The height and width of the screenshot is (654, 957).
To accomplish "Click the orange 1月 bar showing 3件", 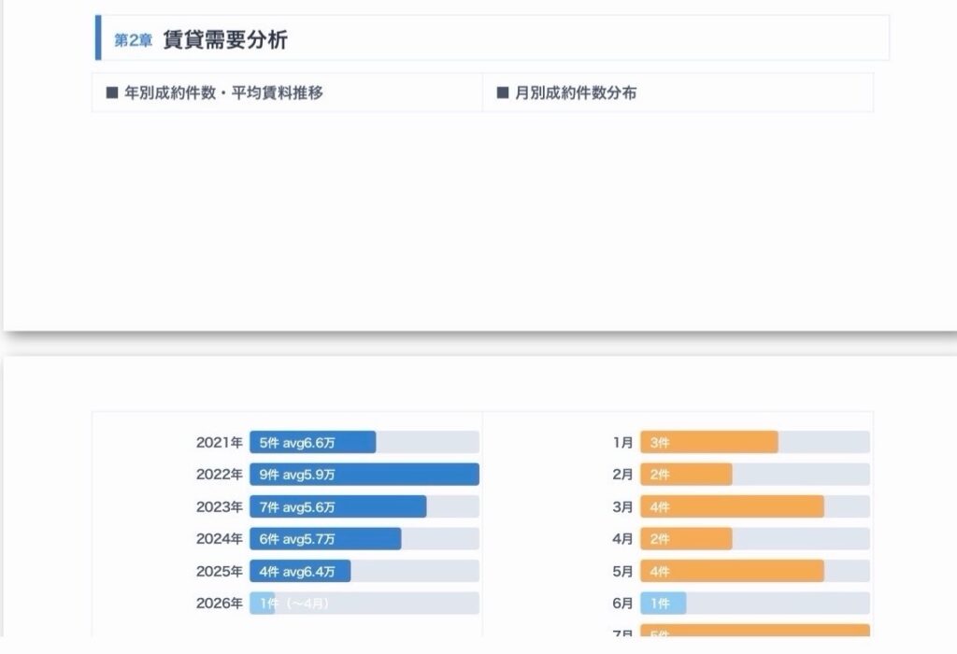I will [708, 443].
